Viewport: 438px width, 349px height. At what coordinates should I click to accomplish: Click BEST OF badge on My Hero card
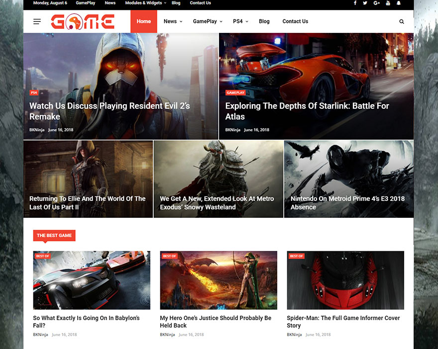tap(170, 256)
